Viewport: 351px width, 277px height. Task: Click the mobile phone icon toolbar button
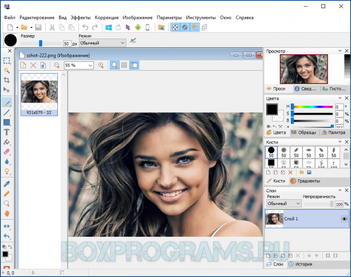pyautogui.click(x=147, y=27)
